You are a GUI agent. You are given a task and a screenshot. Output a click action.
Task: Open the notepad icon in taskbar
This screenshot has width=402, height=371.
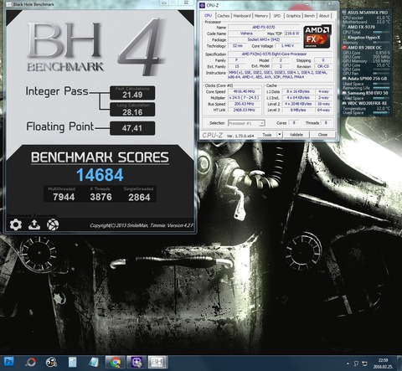tap(72, 363)
